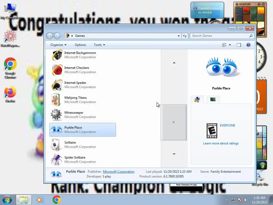This screenshot has width=273, height=205.
Task: Open the Windows Start orb
Action: [x=7, y=200]
